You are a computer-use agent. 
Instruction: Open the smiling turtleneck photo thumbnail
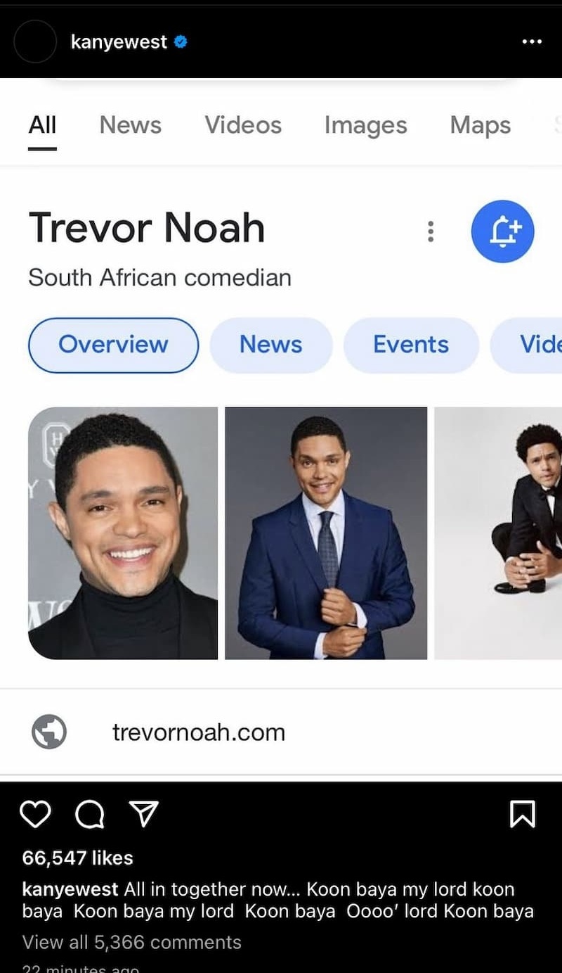coord(123,533)
